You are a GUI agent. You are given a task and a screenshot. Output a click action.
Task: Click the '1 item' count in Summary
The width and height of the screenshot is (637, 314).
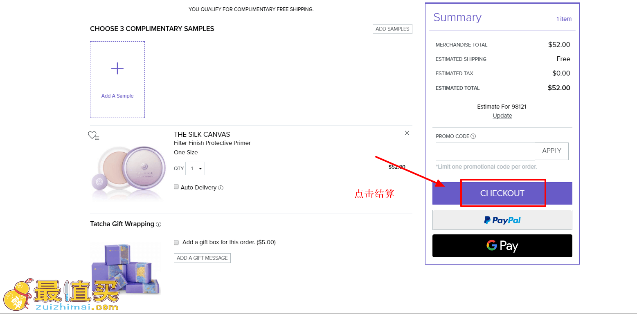coord(564,19)
